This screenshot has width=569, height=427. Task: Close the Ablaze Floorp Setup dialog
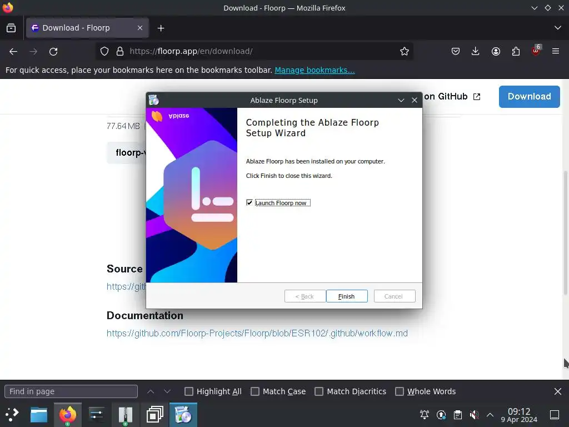[x=415, y=100]
